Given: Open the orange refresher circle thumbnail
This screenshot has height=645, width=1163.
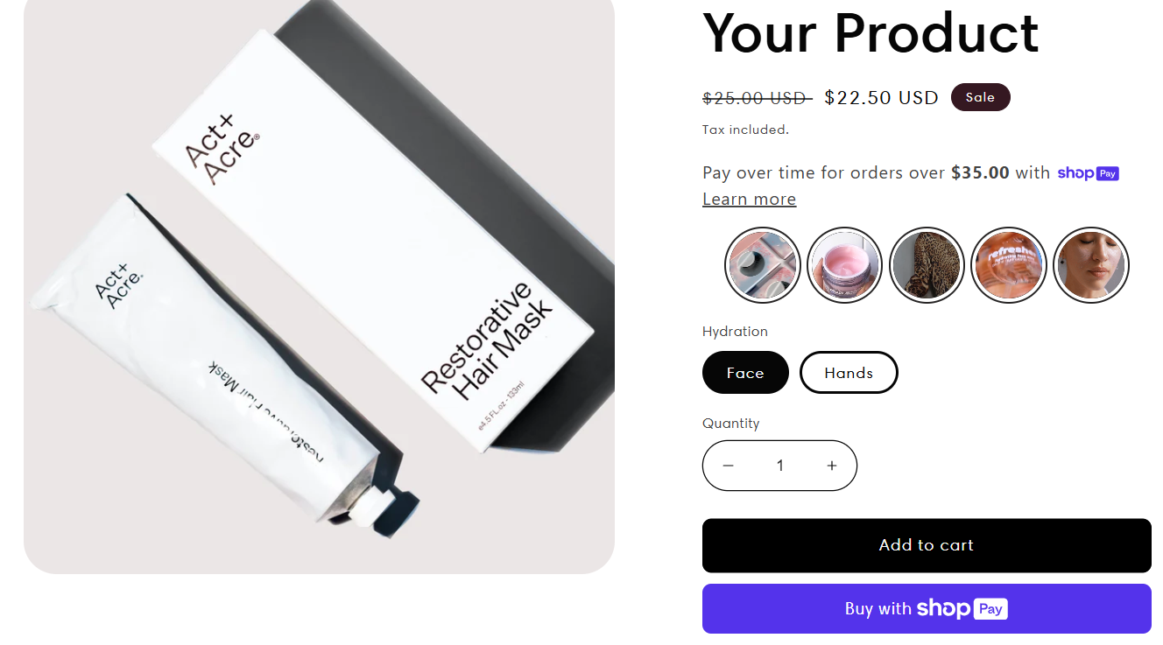Looking at the screenshot, I should coord(1009,264).
